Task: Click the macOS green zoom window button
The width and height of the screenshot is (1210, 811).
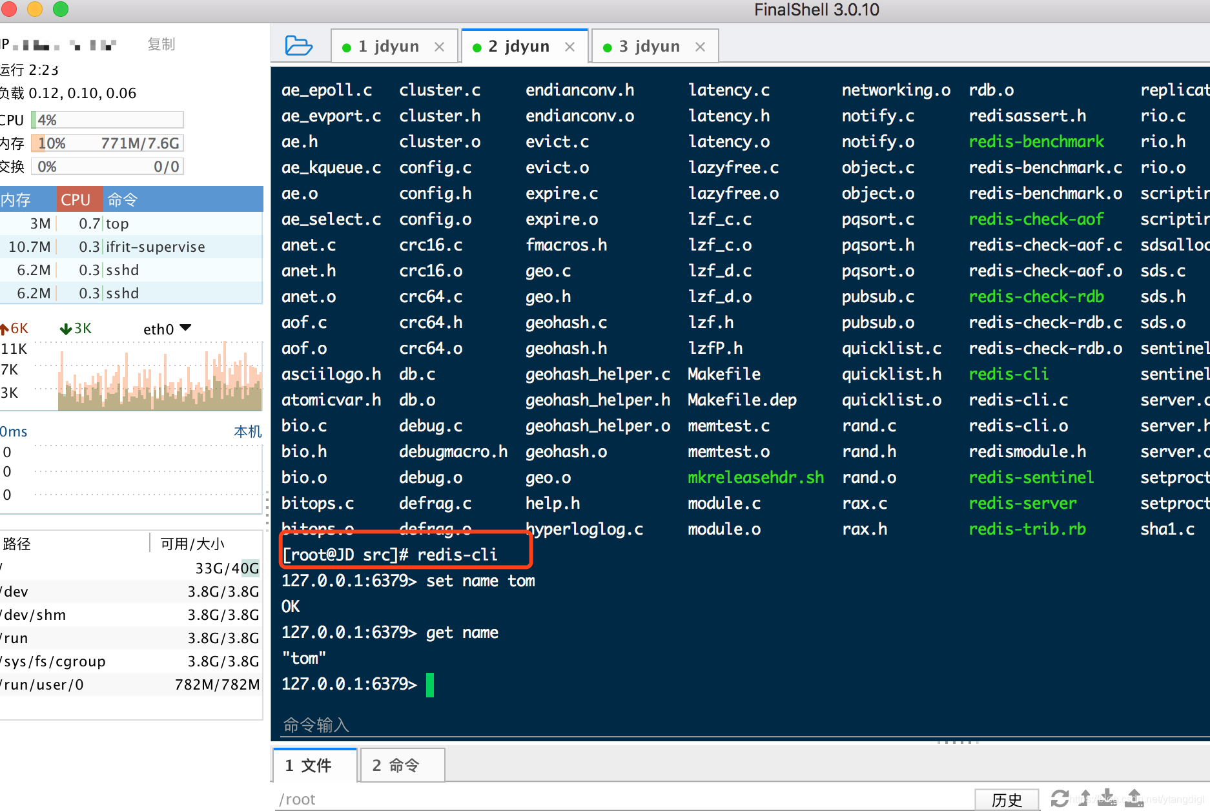Action: click(x=61, y=9)
